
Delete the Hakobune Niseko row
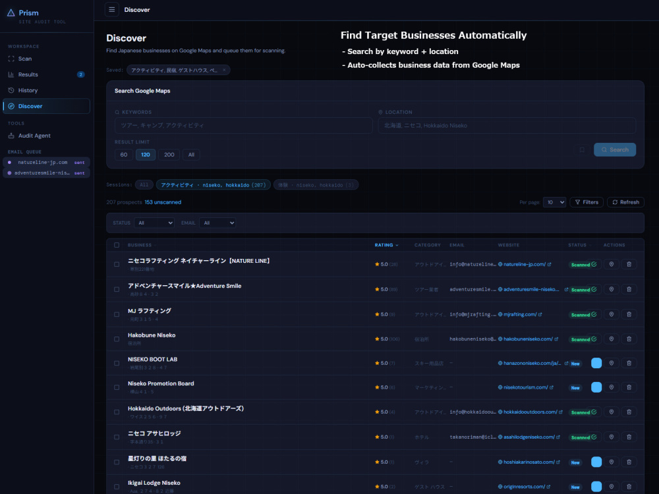tap(629, 339)
